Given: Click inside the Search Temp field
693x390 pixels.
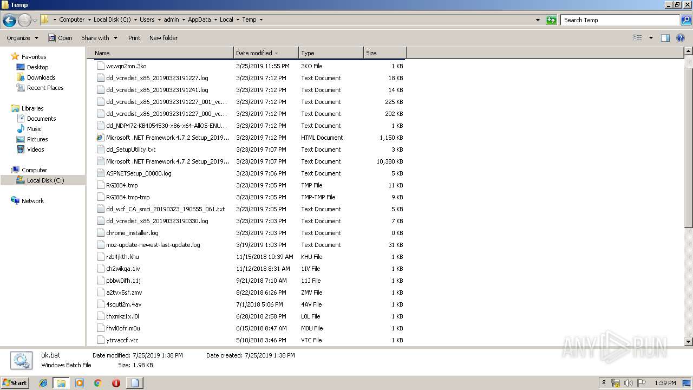Looking at the screenshot, I should click(620, 20).
